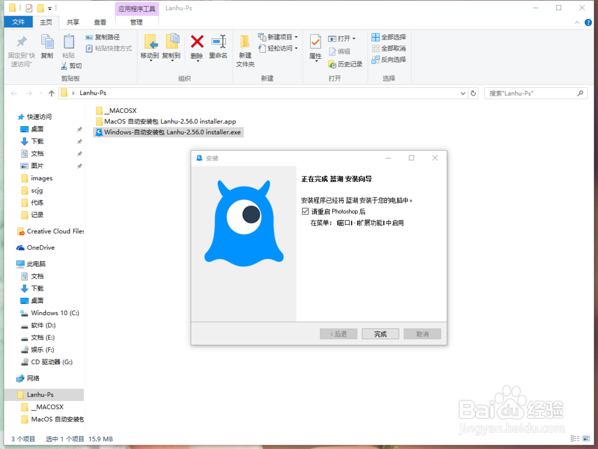Select the MacOS Lanhu-2.56.0 installer.app file
Screen dimensions: 598x449
coord(166,121)
